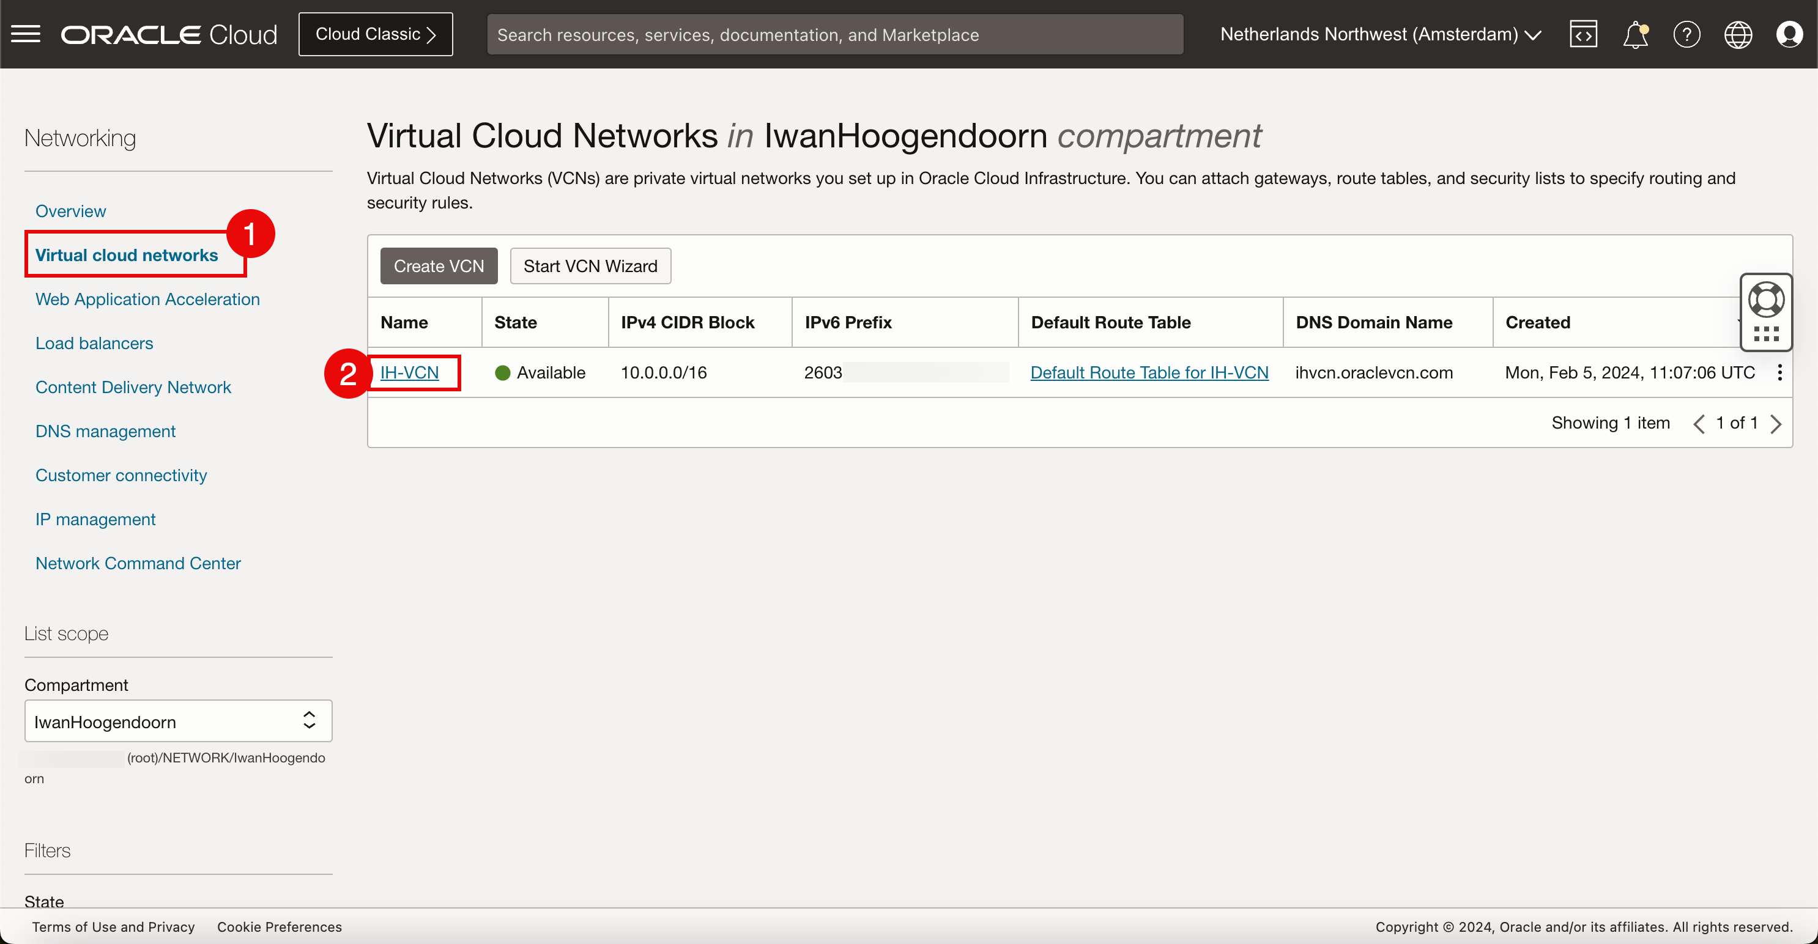Image resolution: width=1818 pixels, height=944 pixels.
Task: Select Load balancers in Networking menu
Action: click(x=94, y=343)
